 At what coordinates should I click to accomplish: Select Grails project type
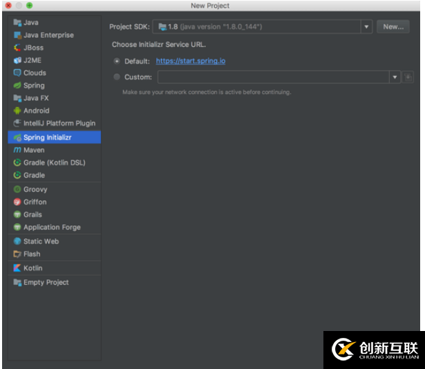55,214
